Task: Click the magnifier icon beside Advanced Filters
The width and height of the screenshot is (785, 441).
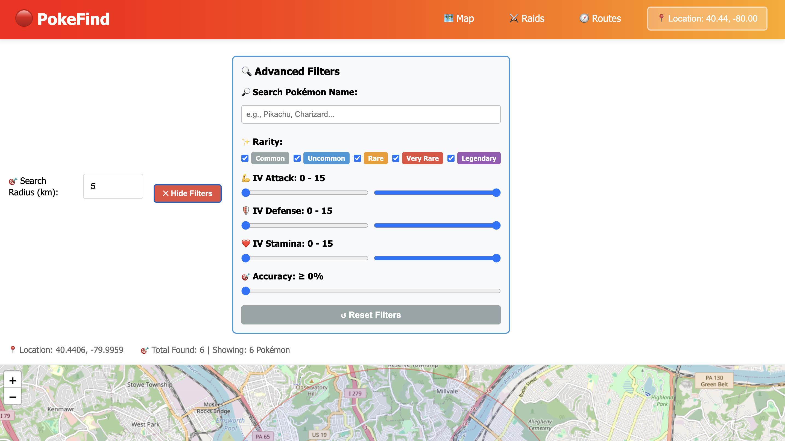Action: pyautogui.click(x=246, y=71)
